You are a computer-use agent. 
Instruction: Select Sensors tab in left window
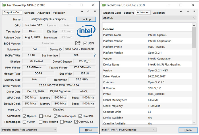click(29, 13)
